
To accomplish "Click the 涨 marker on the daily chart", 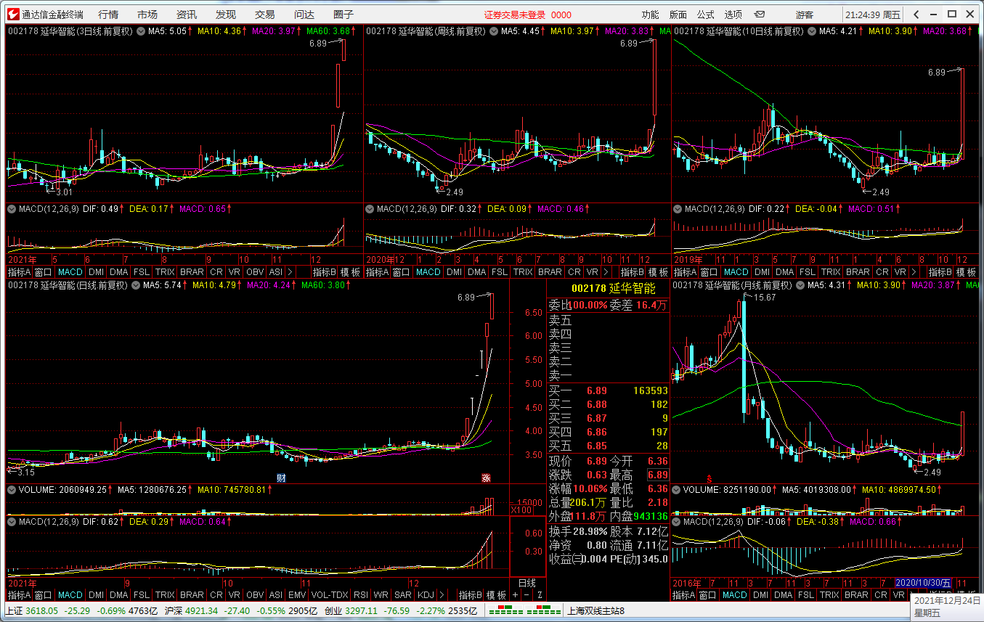I will click(486, 478).
